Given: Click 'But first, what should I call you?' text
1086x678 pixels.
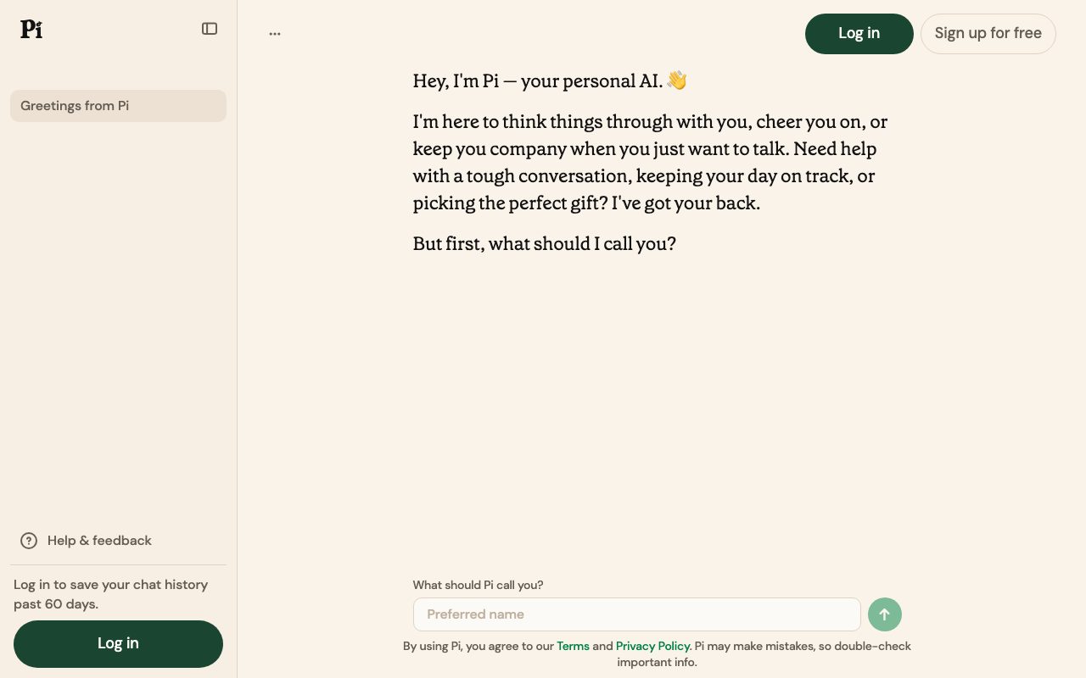Looking at the screenshot, I should 545,244.
